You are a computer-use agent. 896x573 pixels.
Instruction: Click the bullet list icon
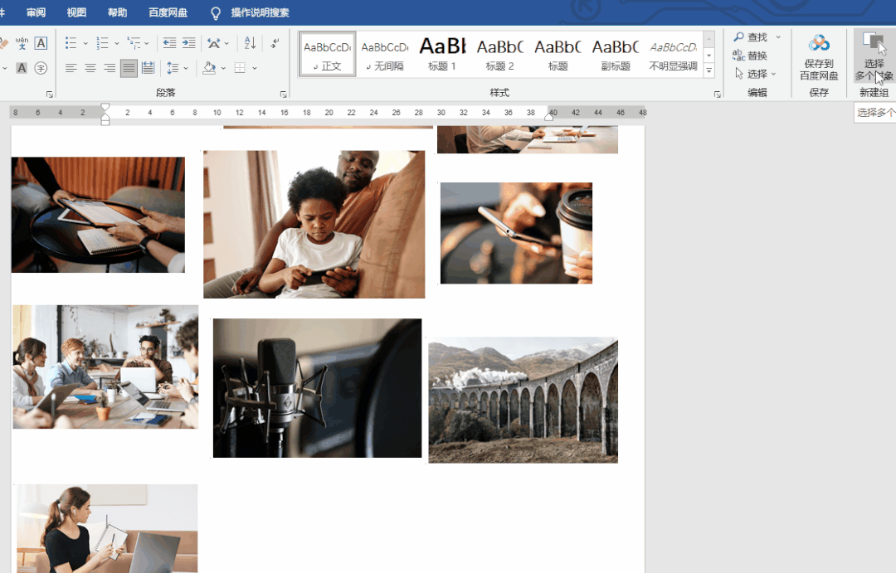(x=71, y=43)
